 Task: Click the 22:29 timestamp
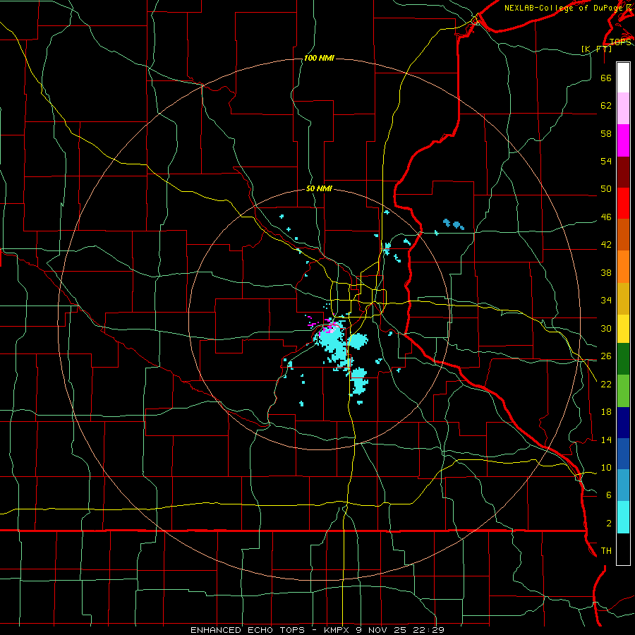point(428,630)
